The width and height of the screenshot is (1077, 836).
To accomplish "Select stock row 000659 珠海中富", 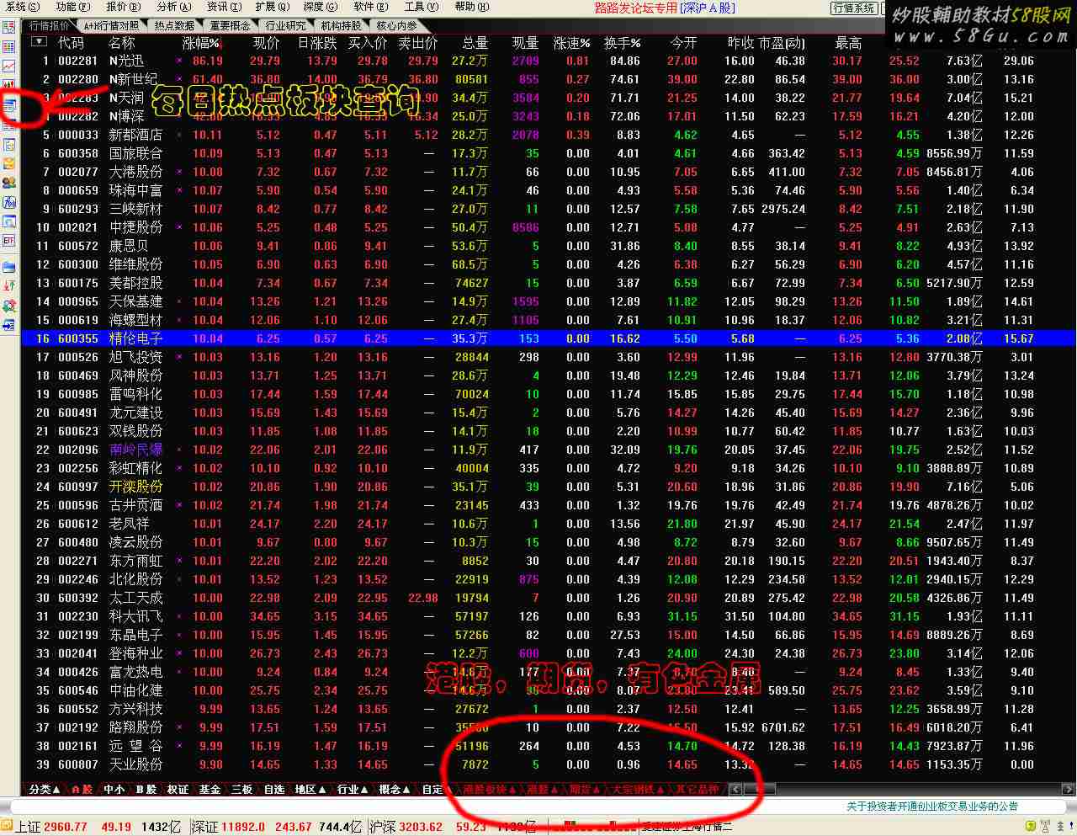I will tap(549, 190).
